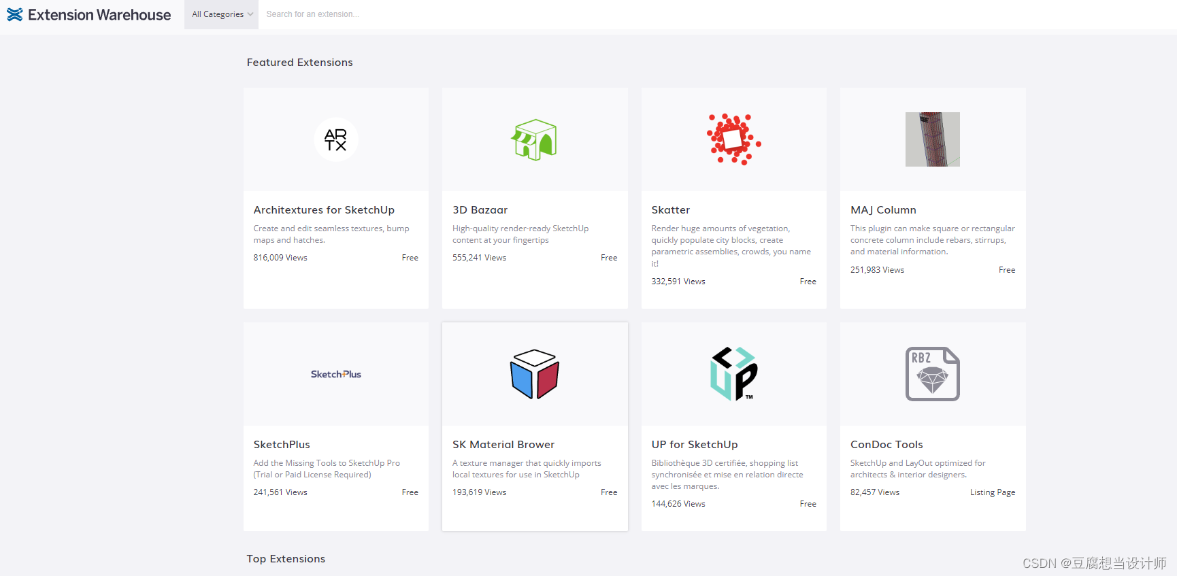
Task: Click the 332,591 Views count
Action: (x=678, y=282)
